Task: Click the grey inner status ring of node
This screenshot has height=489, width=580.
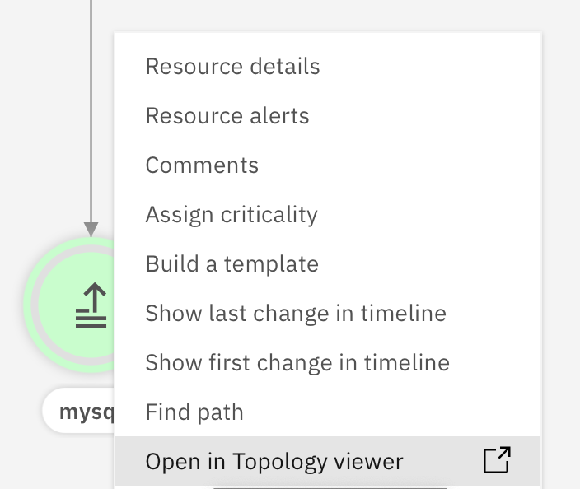Action: tap(35, 305)
